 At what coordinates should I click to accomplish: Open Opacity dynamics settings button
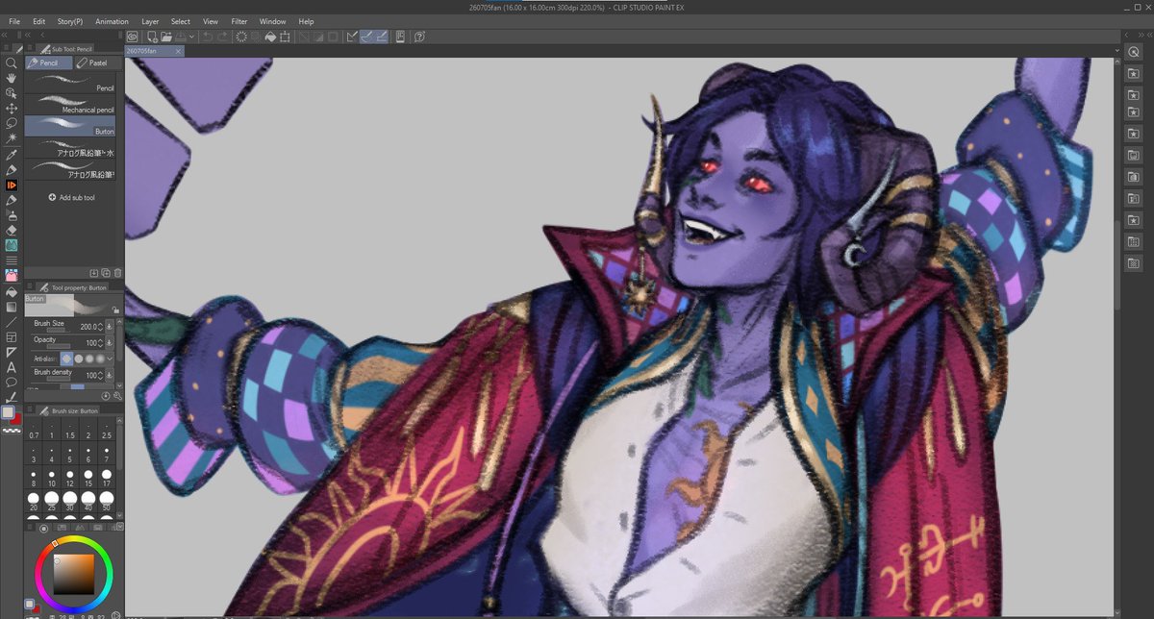point(110,342)
